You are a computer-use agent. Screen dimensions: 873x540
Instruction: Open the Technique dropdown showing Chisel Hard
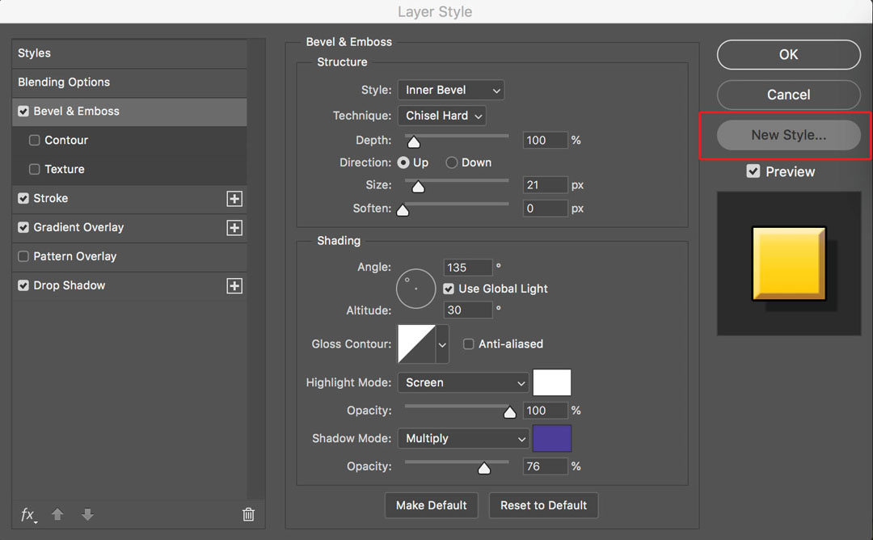point(442,116)
